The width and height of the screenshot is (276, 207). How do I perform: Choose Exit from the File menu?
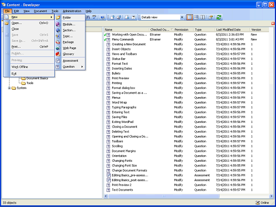tap(29, 74)
